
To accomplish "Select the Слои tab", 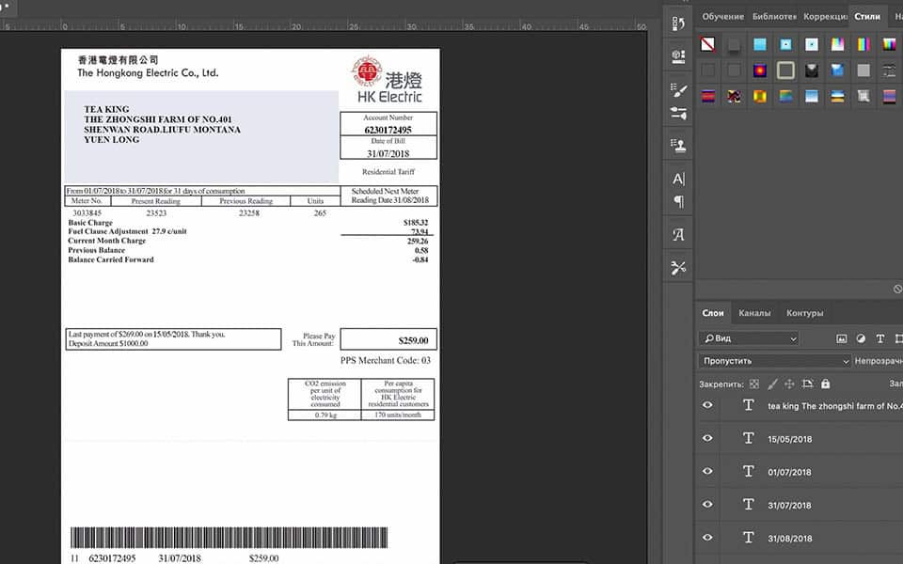I will (x=713, y=313).
